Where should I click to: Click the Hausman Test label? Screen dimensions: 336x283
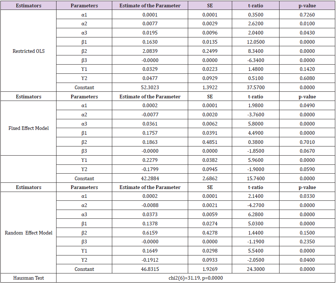tap(29, 278)
